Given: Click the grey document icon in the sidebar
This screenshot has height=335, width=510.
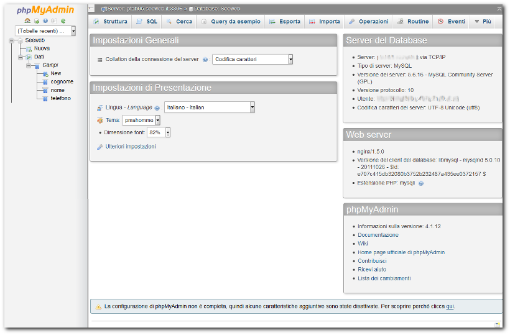Looking at the screenshot, I should click(x=54, y=21).
